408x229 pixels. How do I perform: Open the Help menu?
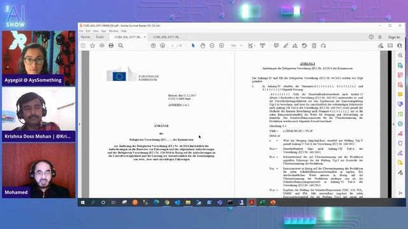pos(124,31)
